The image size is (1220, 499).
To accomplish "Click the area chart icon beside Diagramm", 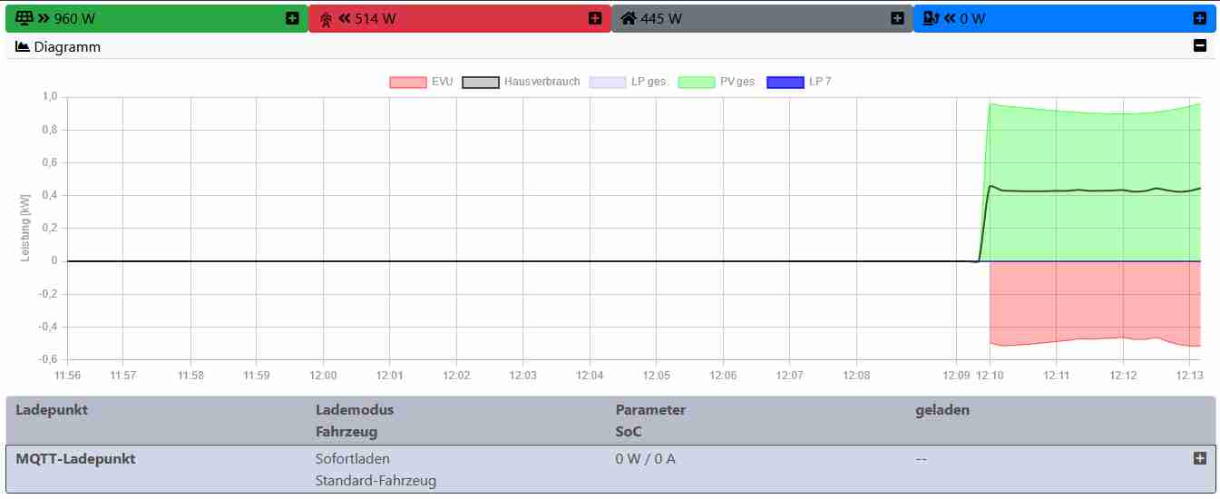I will coord(23,46).
